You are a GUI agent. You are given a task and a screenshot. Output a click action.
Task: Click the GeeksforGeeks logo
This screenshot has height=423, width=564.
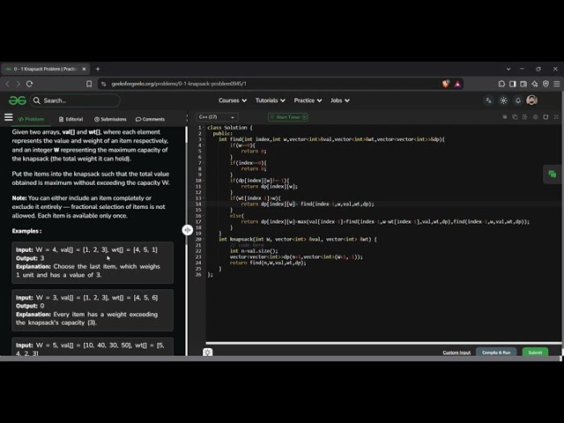coord(18,100)
